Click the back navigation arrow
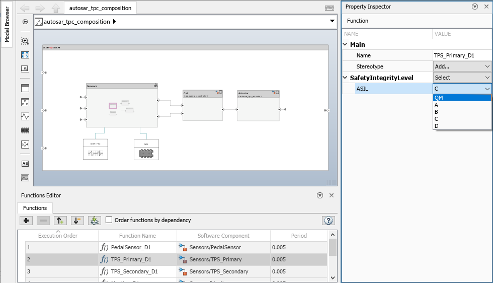 25,8
